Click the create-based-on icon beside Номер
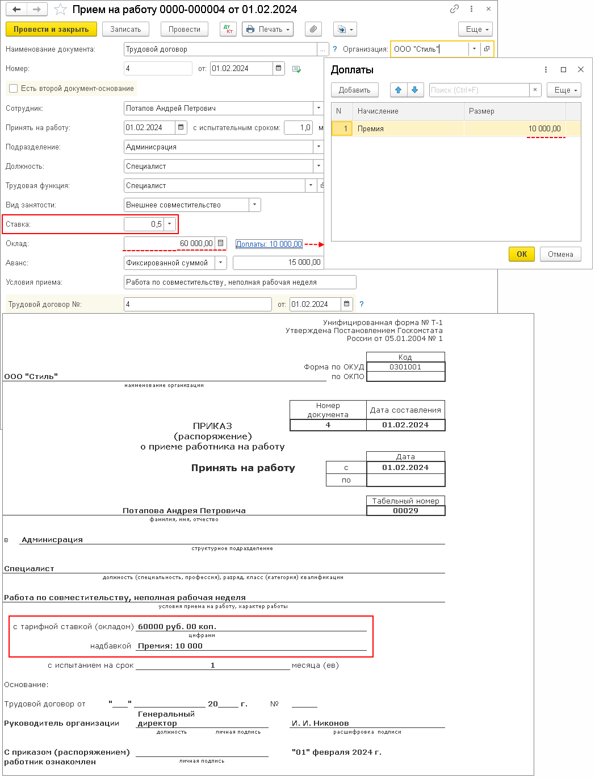The width and height of the screenshot is (595, 778). 297,68
